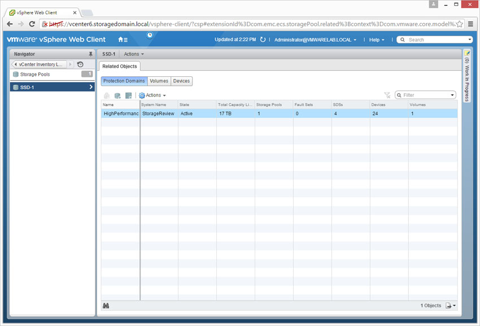Refresh vSphere data with refresh icon

263,40
